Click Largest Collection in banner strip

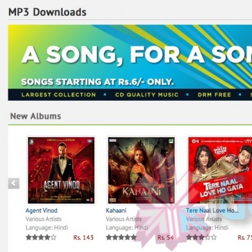click(59, 95)
